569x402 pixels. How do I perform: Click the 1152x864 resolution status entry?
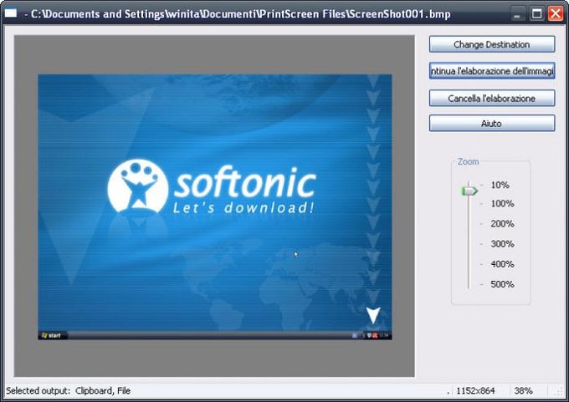[475, 390]
